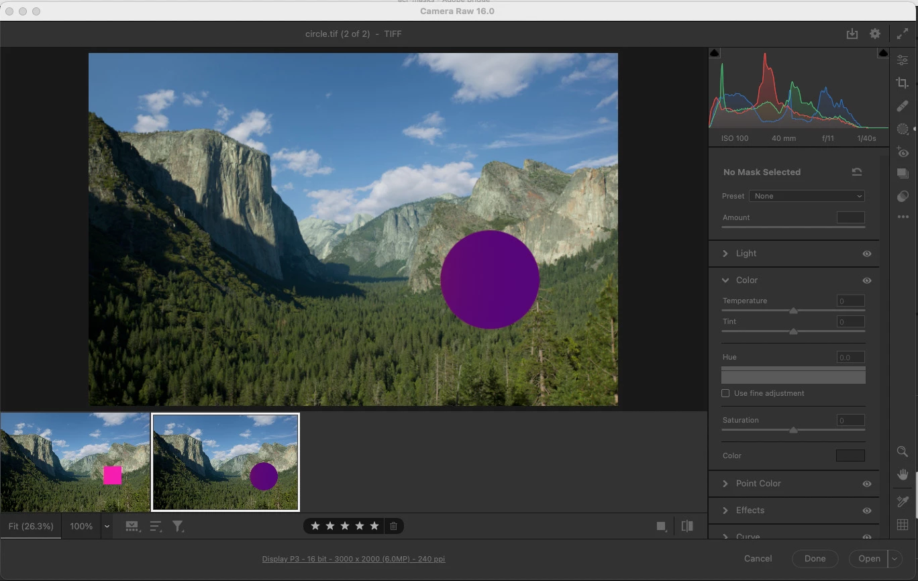The image size is (918, 581).
Task: Click the Saturation value field
Action: coord(850,420)
